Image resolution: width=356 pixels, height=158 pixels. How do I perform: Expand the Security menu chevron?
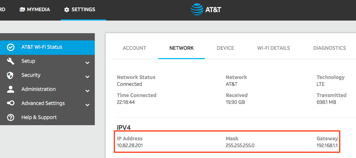click(87, 77)
